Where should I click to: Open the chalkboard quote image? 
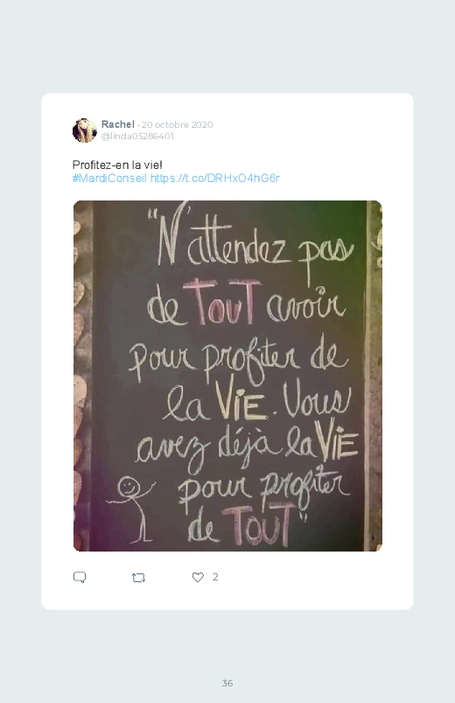point(227,376)
